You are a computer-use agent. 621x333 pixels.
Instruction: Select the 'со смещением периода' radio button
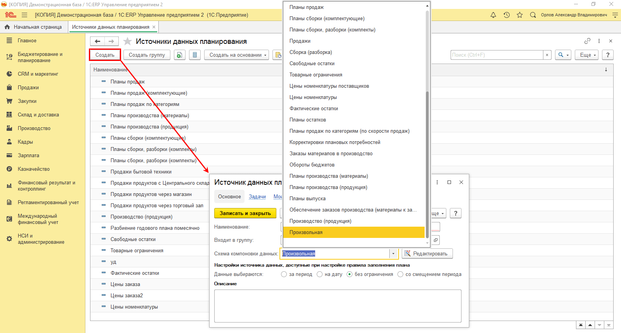point(400,274)
